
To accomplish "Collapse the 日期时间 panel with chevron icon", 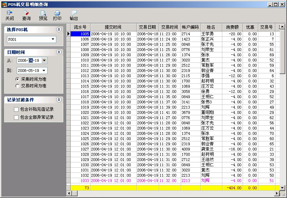I will (x=59, y=52).
